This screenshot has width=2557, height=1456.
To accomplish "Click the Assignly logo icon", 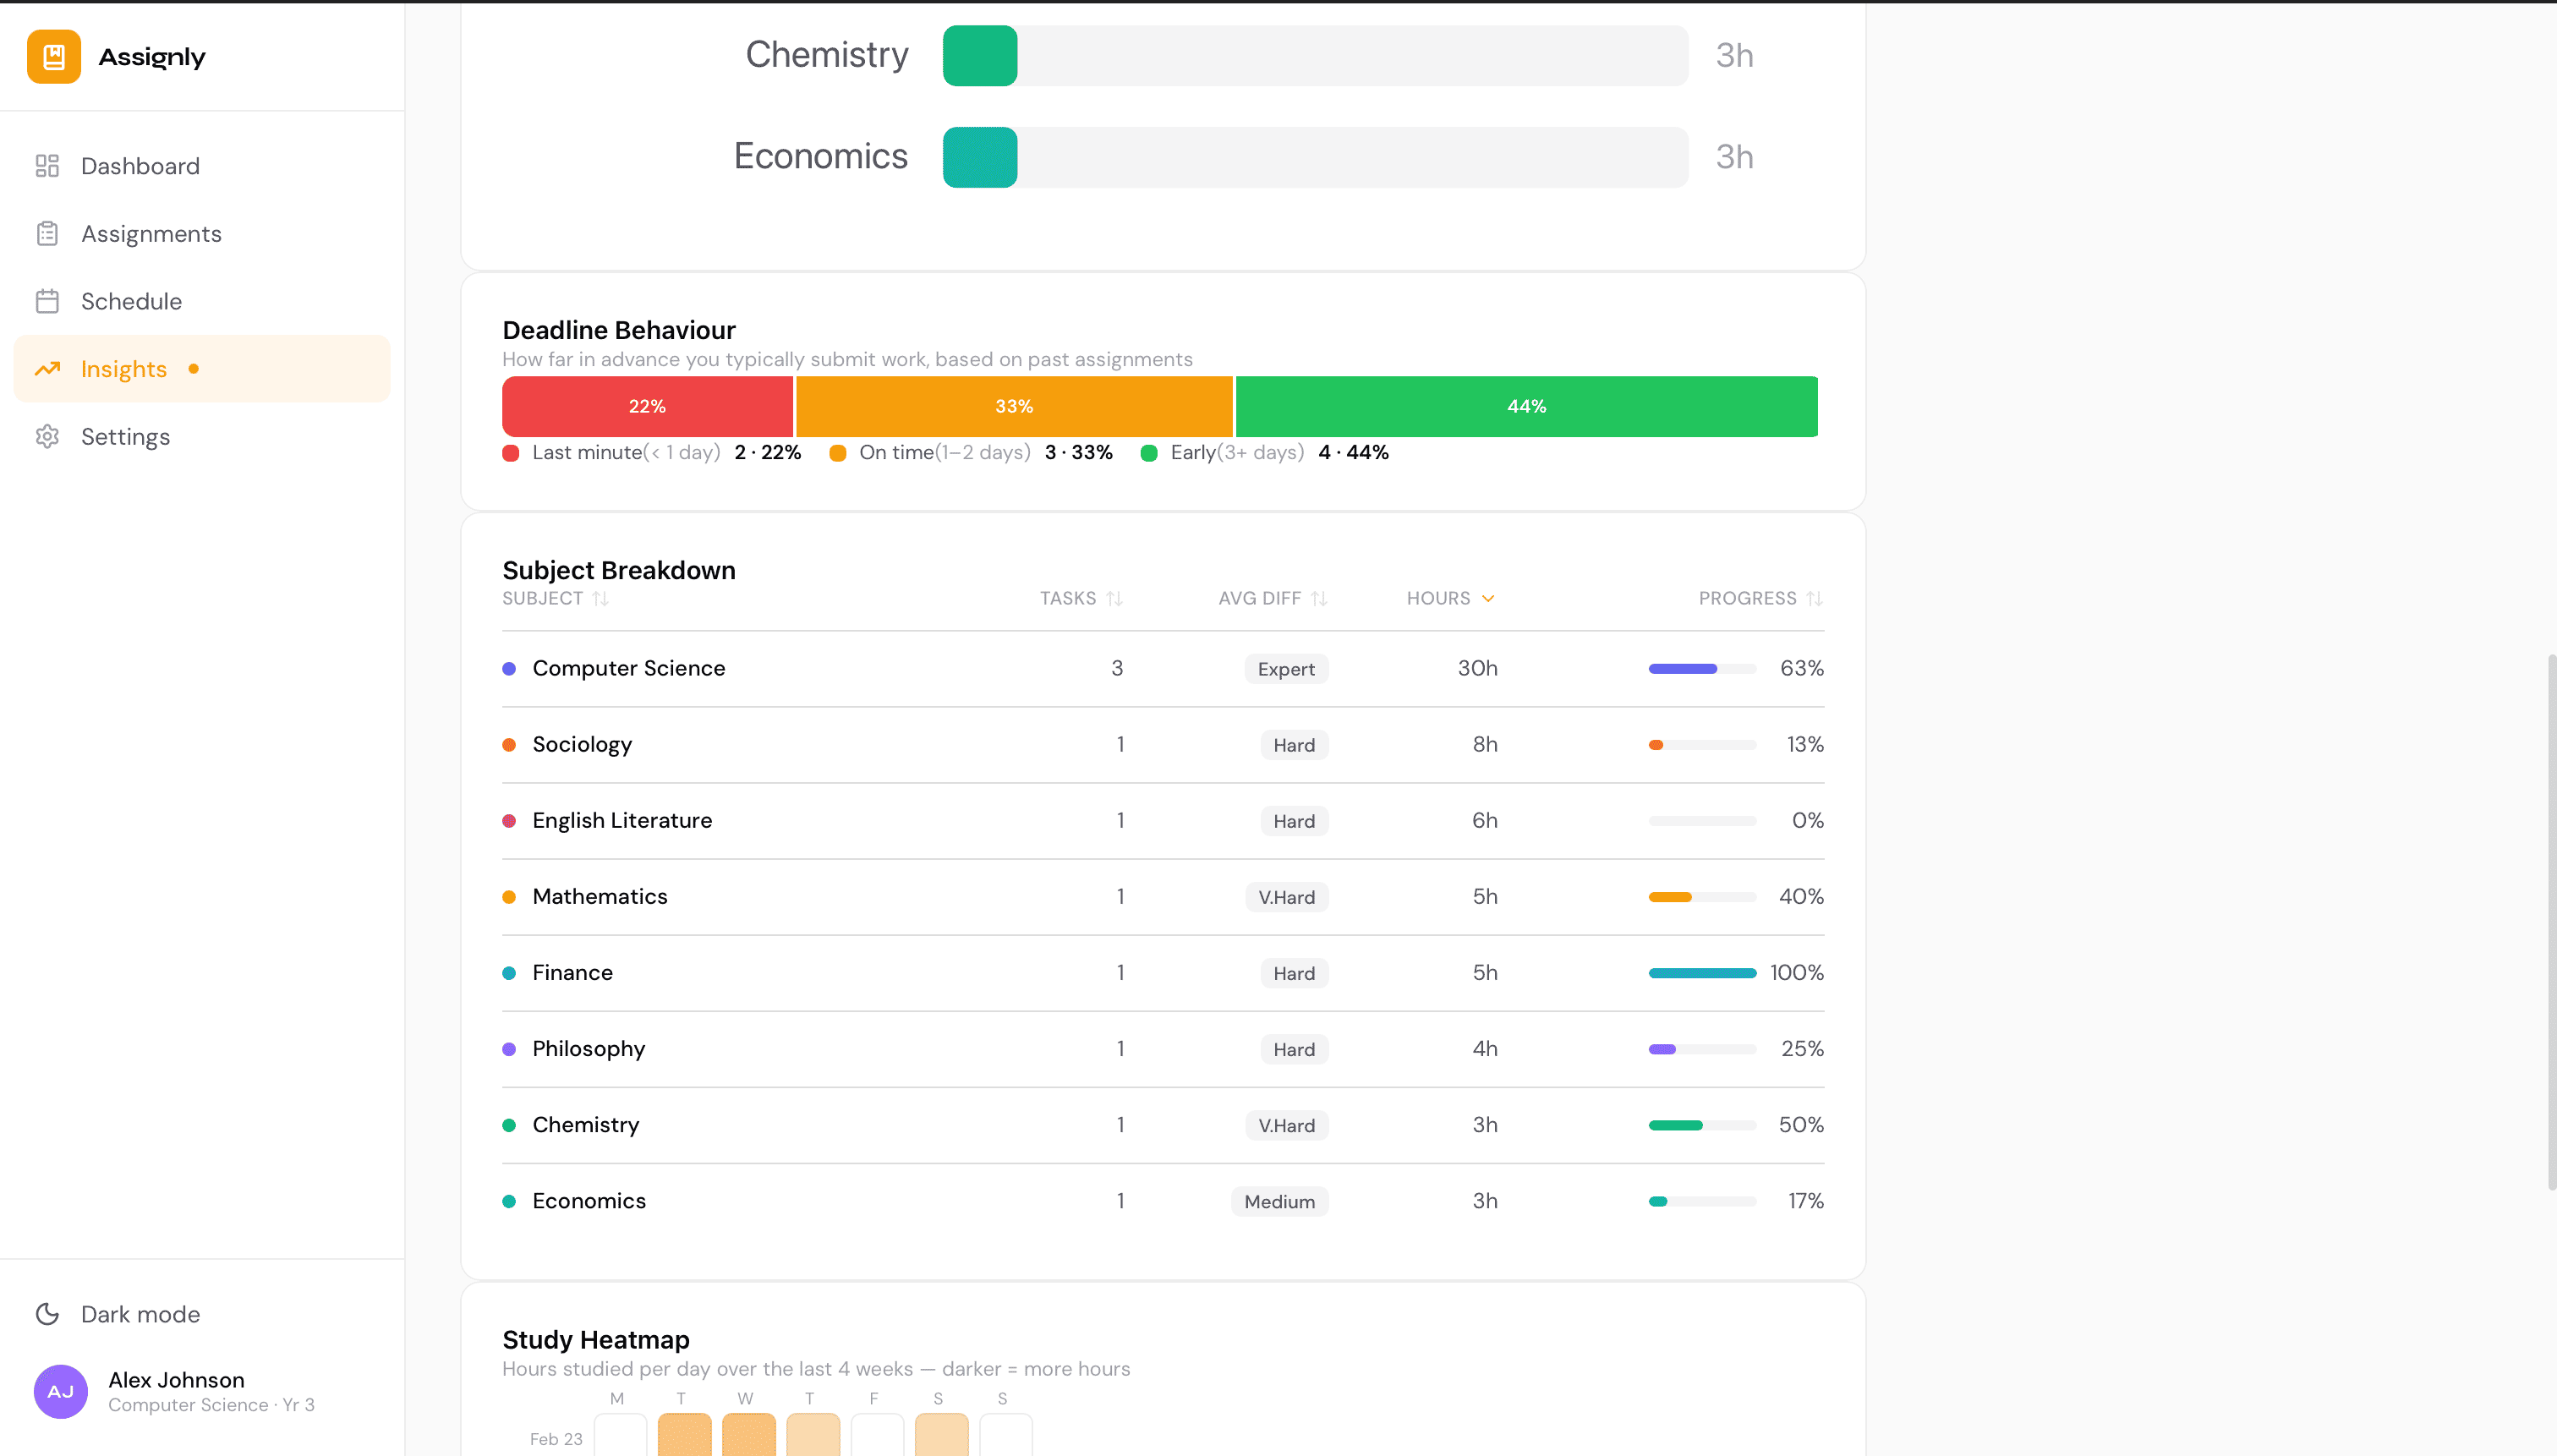I will click(53, 56).
